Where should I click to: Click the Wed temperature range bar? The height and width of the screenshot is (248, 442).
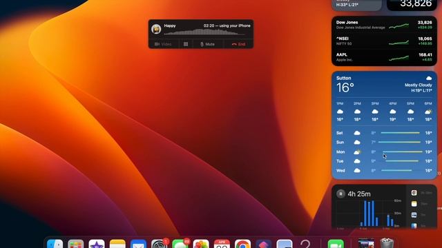click(x=396, y=170)
